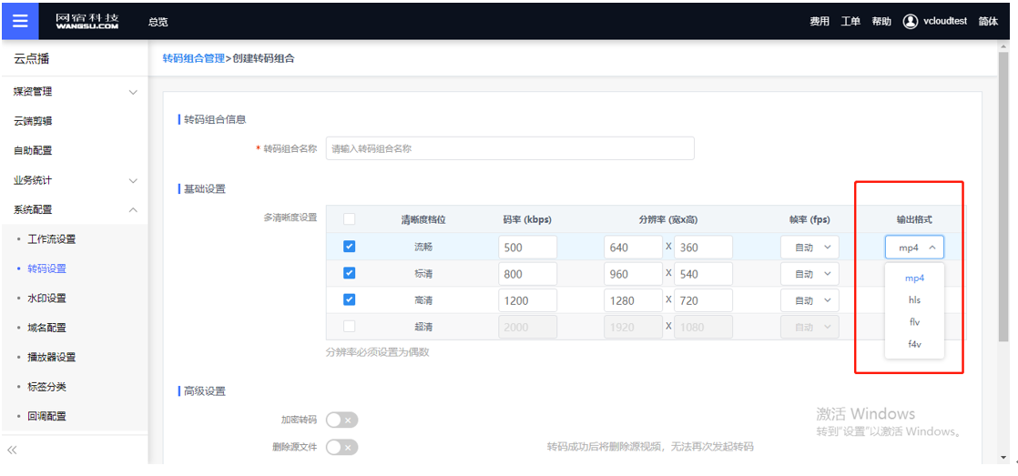This screenshot has width=1018, height=476.
Task: Click bitrate field showing 800
Action: pos(528,274)
